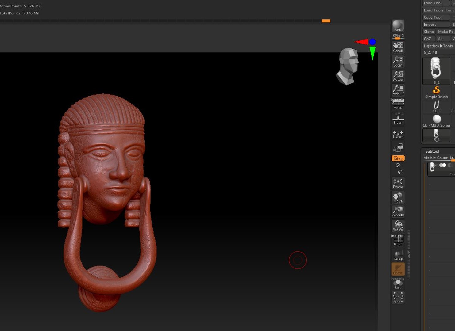The width and height of the screenshot is (455, 331).
Task: Select the Zoom canvas tool
Action: 398,62
